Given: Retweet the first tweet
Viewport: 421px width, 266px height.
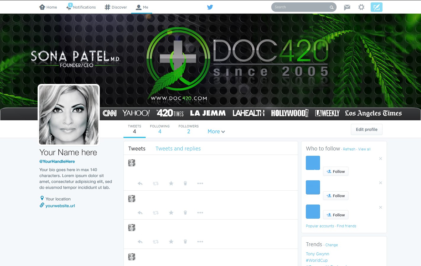Looking at the screenshot, I should [x=156, y=184].
